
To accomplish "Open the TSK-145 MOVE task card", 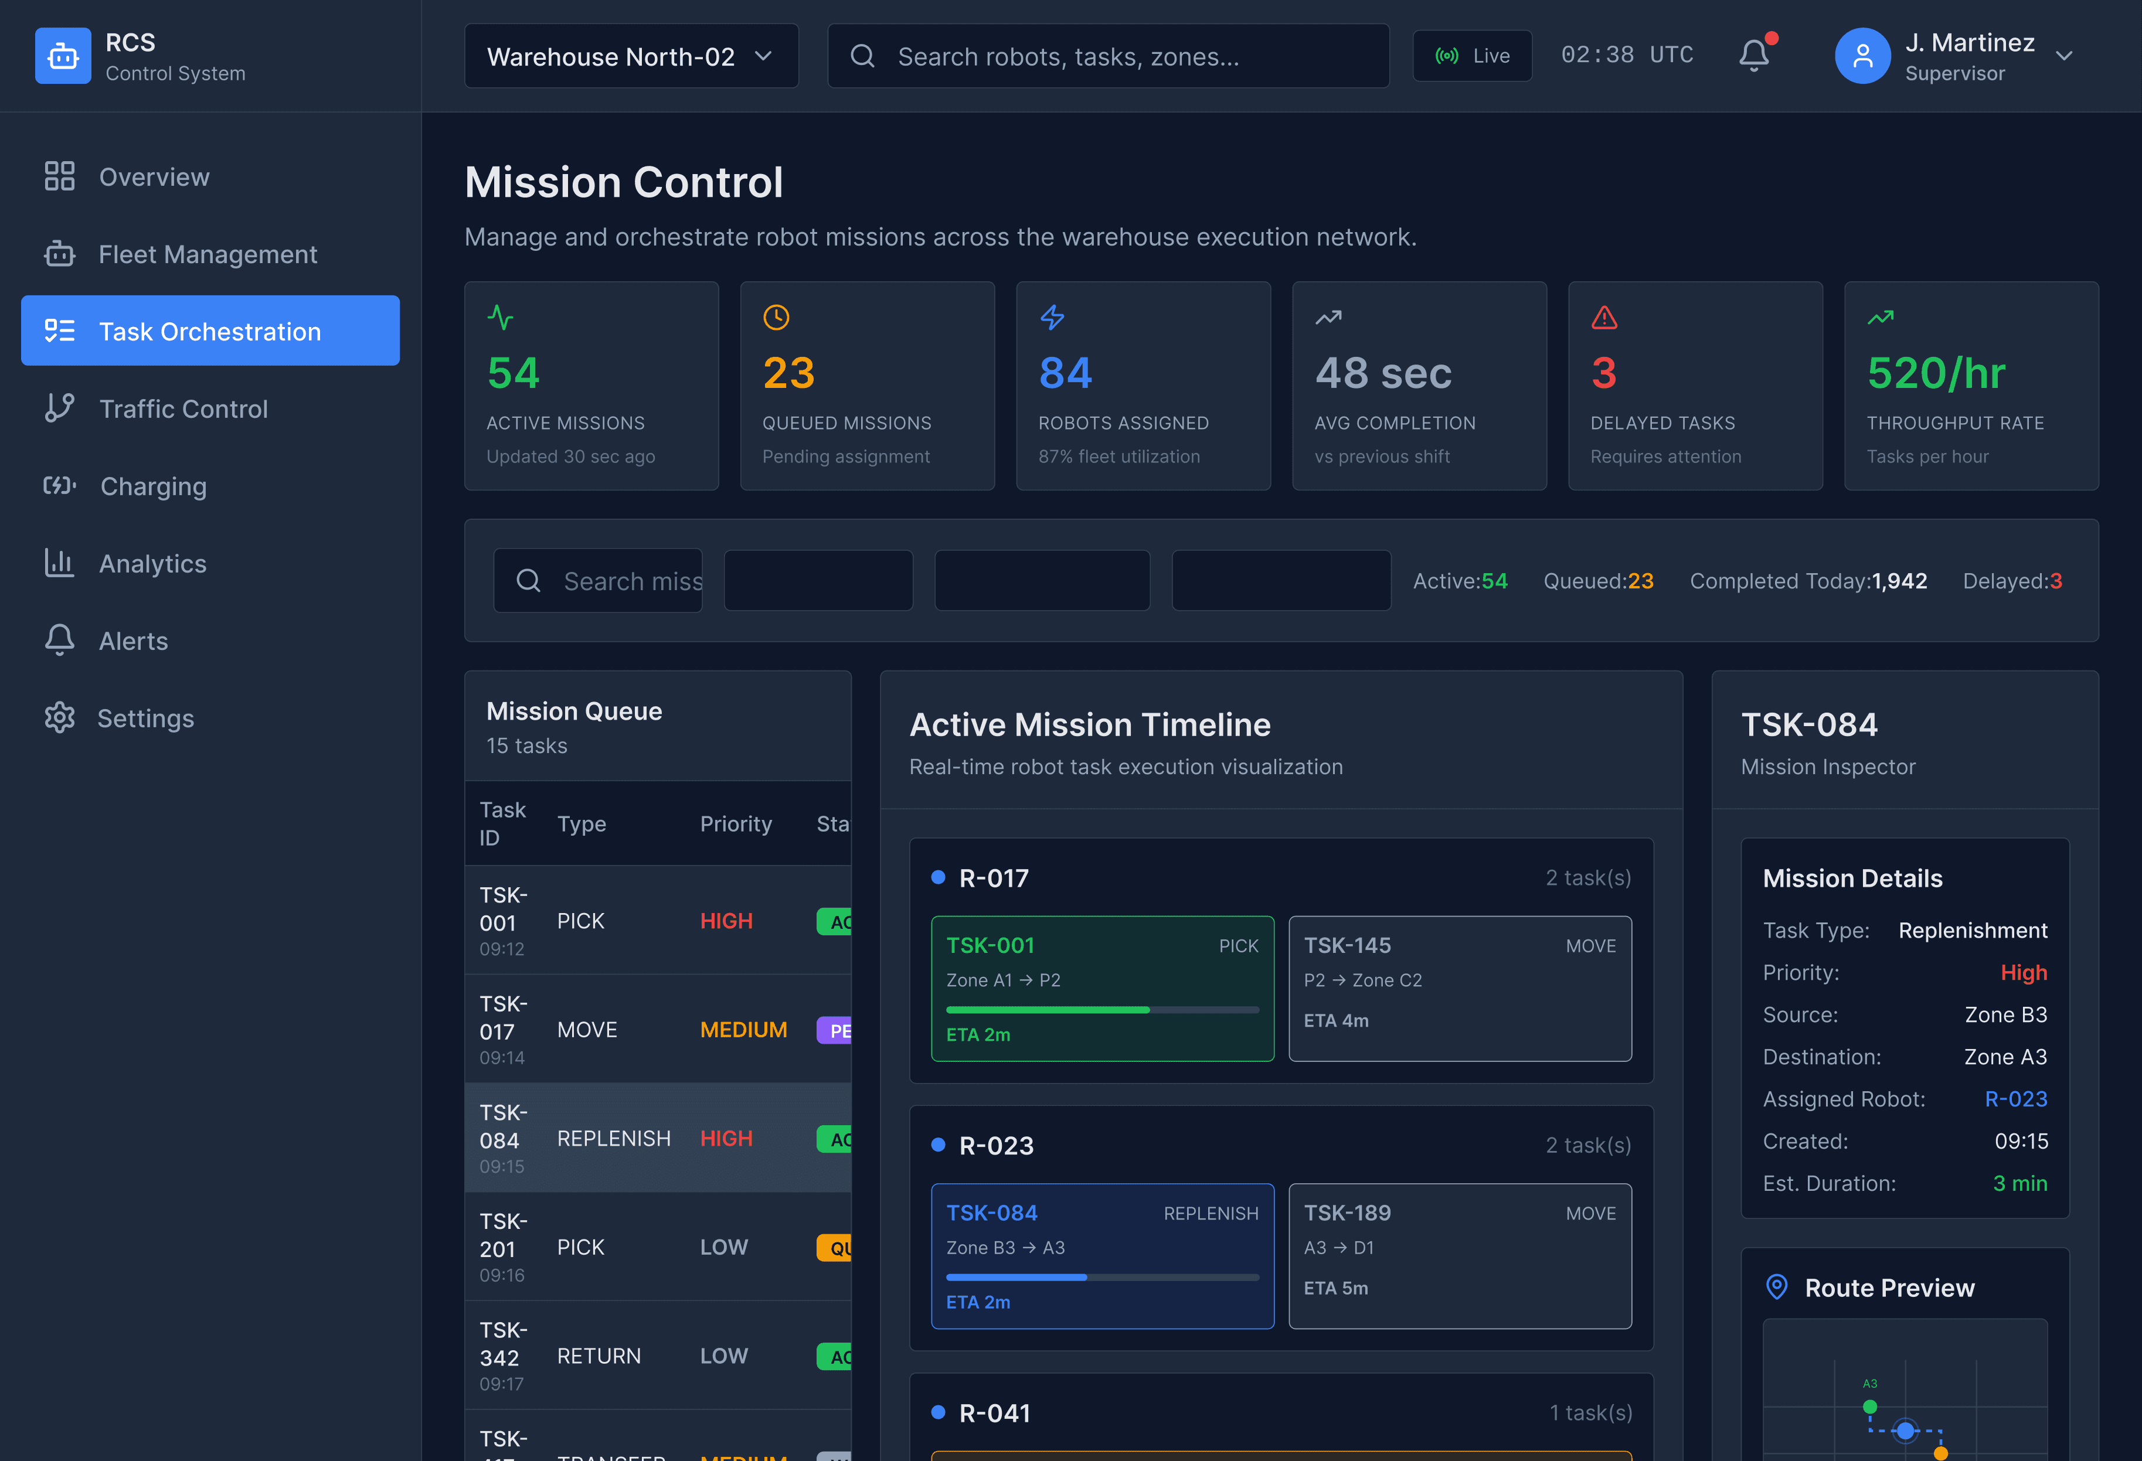I will tap(1460, 989).
